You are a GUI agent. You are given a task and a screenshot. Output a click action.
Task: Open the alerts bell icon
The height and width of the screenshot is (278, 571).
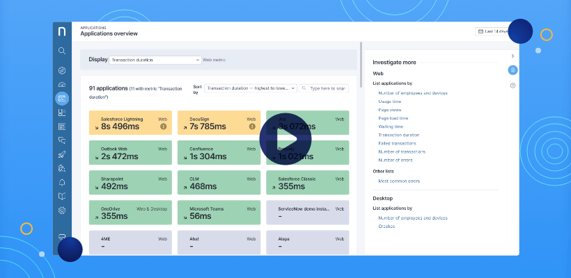point(62,182)
